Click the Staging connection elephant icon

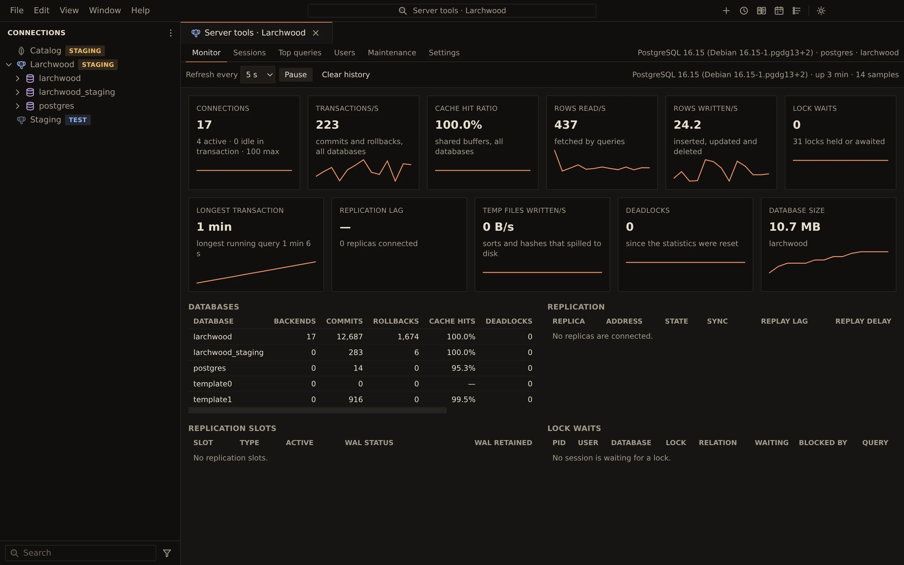[x=21, y=120]
